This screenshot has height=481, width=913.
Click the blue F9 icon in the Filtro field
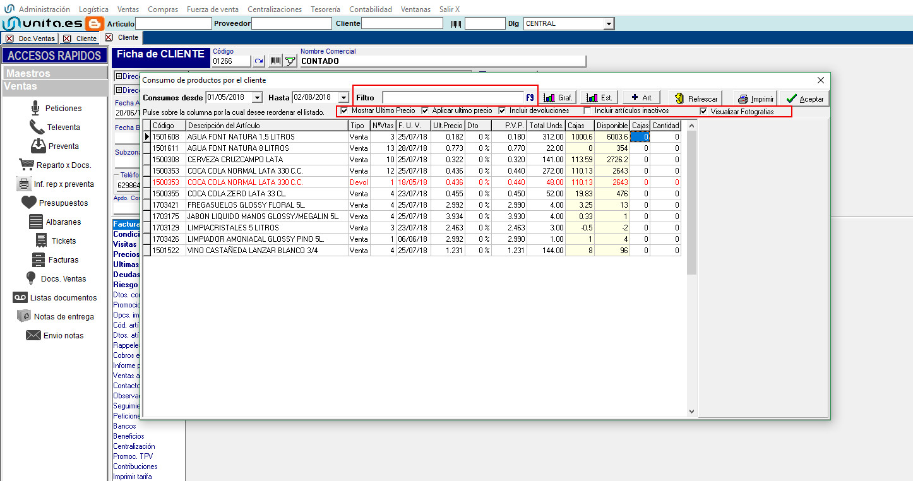[x=530, y=98]
